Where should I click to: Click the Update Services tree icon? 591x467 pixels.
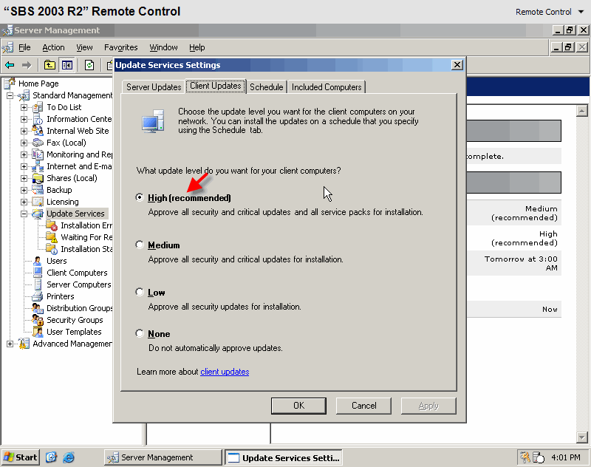pos(38,214)
